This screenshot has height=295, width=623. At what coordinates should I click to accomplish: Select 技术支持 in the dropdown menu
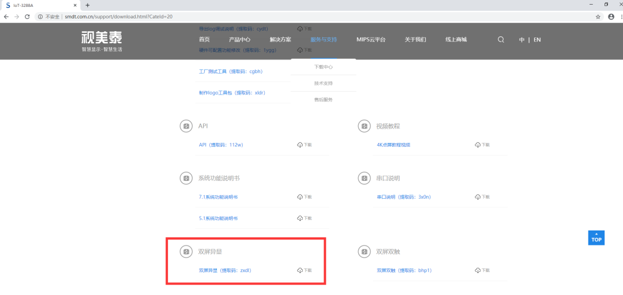click(324, 84)
